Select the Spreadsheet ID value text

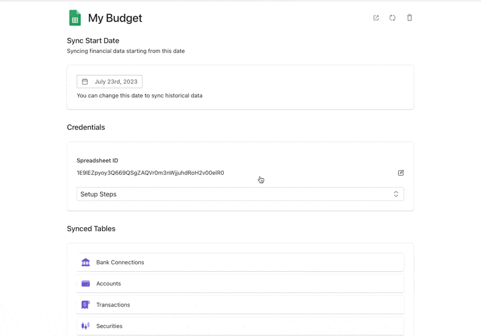point(150,173)
